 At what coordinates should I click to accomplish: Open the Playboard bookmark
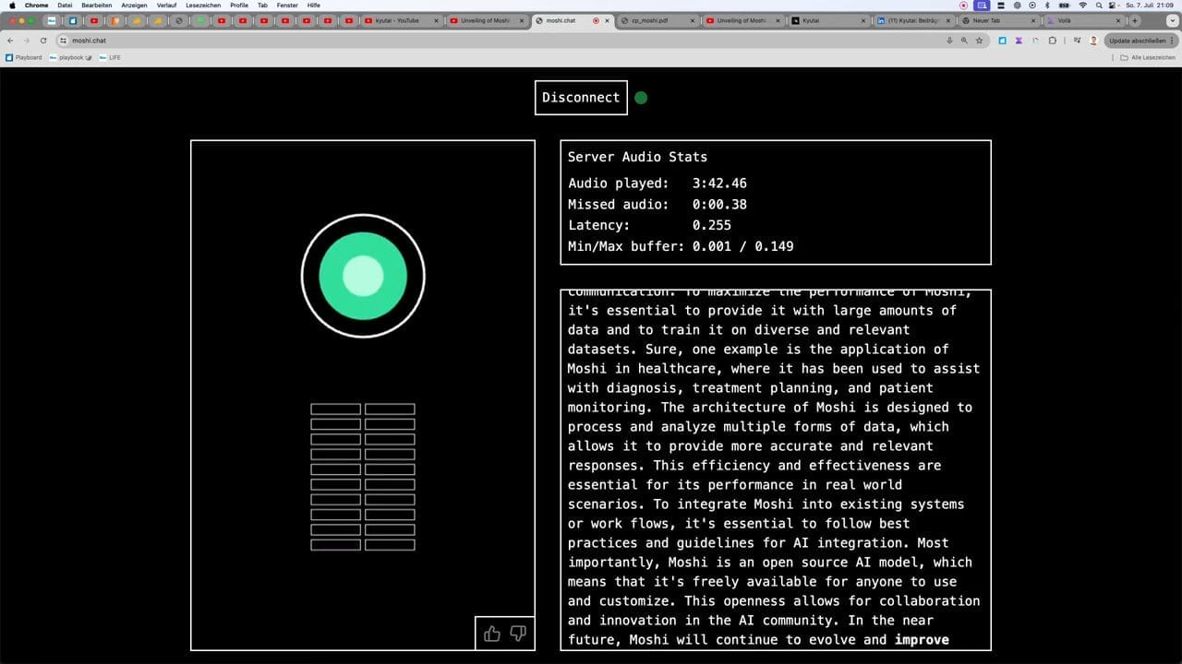coord(25,57)
